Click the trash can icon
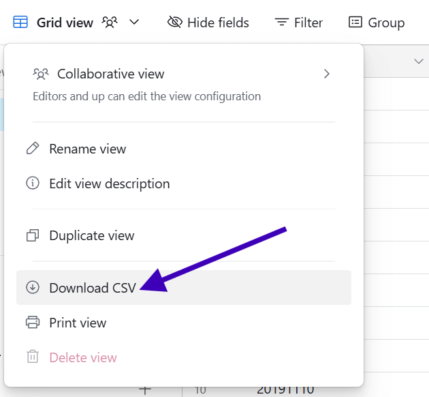The width and height of the screenshot is (429, 397). coord(33,357)
